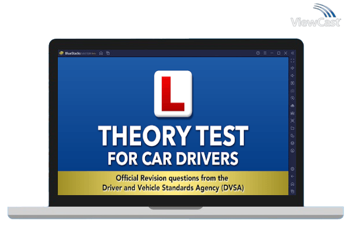
Task: Open the hamburger menu in the title bar
Action: point(265,53)
